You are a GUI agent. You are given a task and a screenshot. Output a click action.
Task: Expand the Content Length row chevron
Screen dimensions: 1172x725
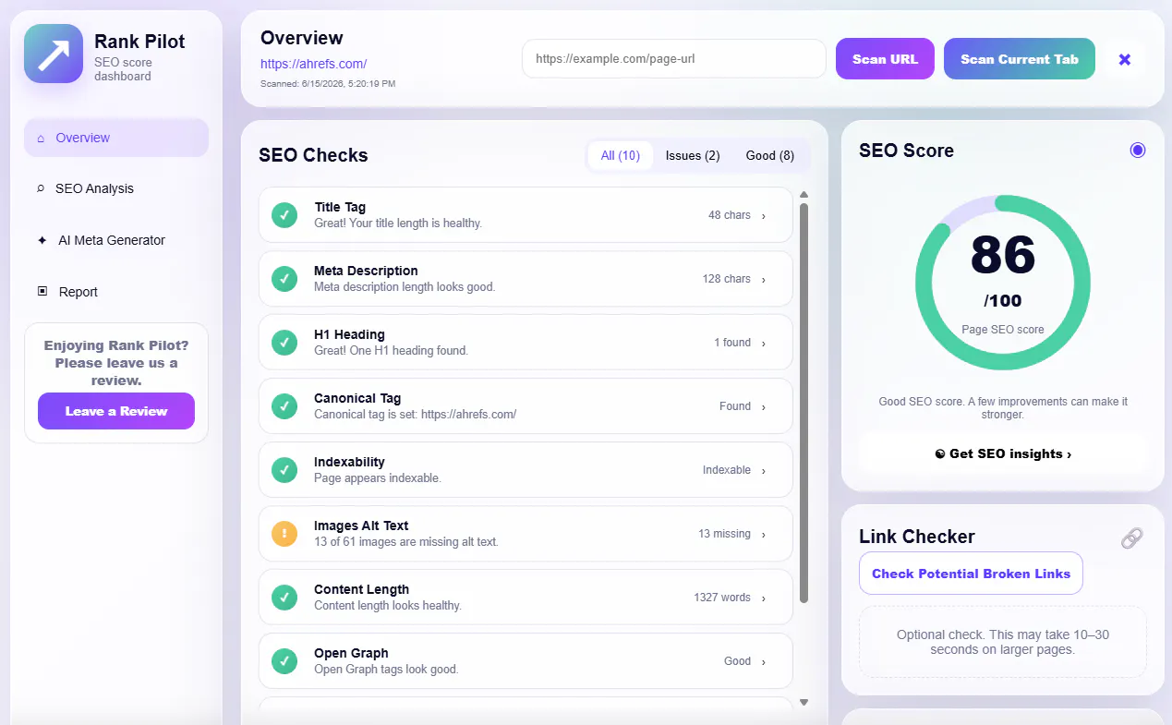[x=764, y=598]
